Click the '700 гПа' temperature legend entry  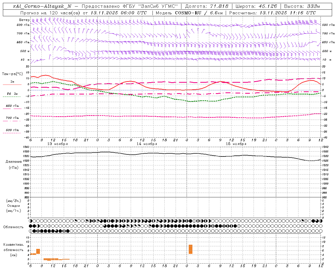(12, 118)
